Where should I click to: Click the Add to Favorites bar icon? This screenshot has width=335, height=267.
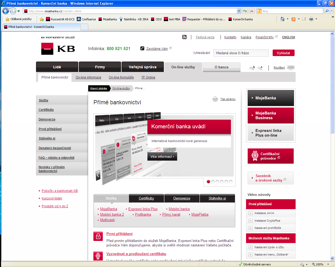point(41,19)
